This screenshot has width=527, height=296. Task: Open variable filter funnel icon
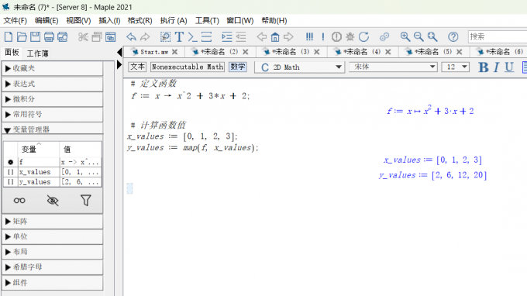[x=86, y=201]
